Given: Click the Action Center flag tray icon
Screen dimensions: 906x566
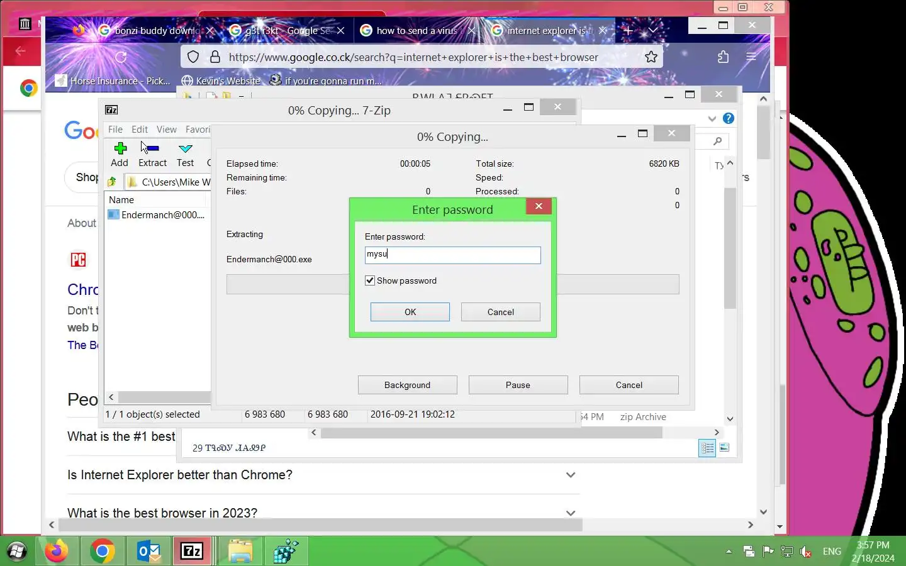Looking at the screenshot, I should [x=768, y=552].
